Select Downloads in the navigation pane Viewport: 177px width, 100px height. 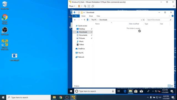click(x=83, y=32)
